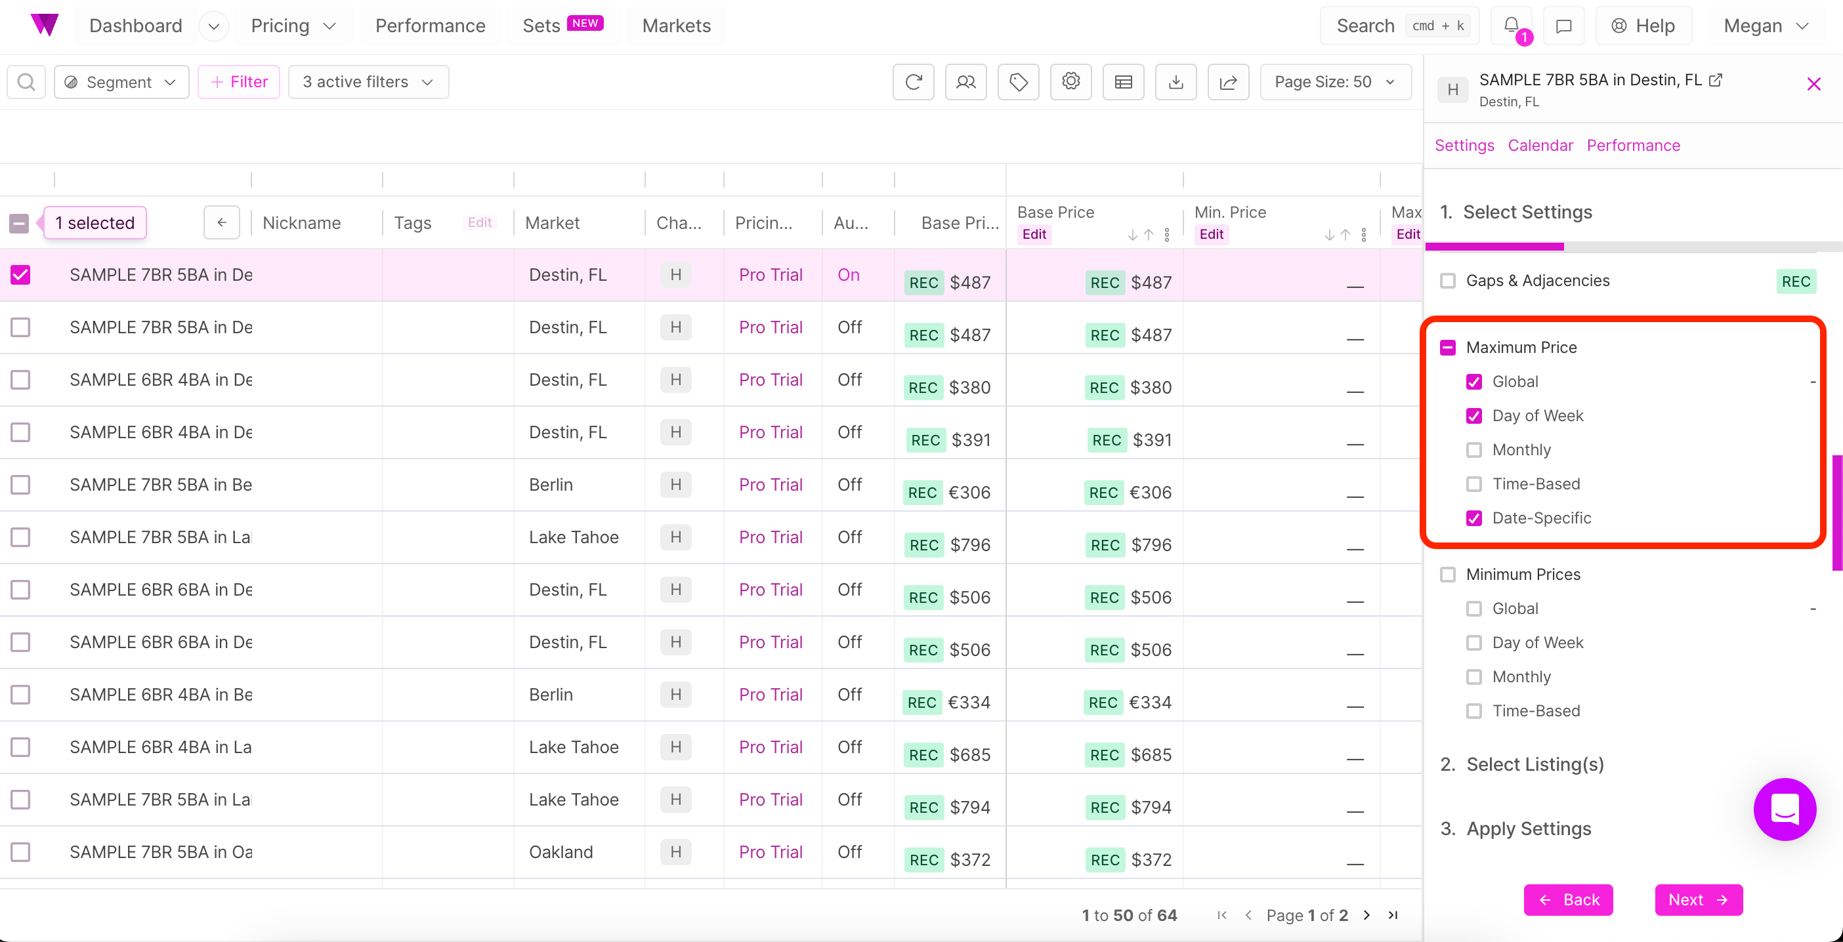The image size is (1843, 942).
Task: Switch to the Calendar tab in side panel
Action: (1540, 145)
